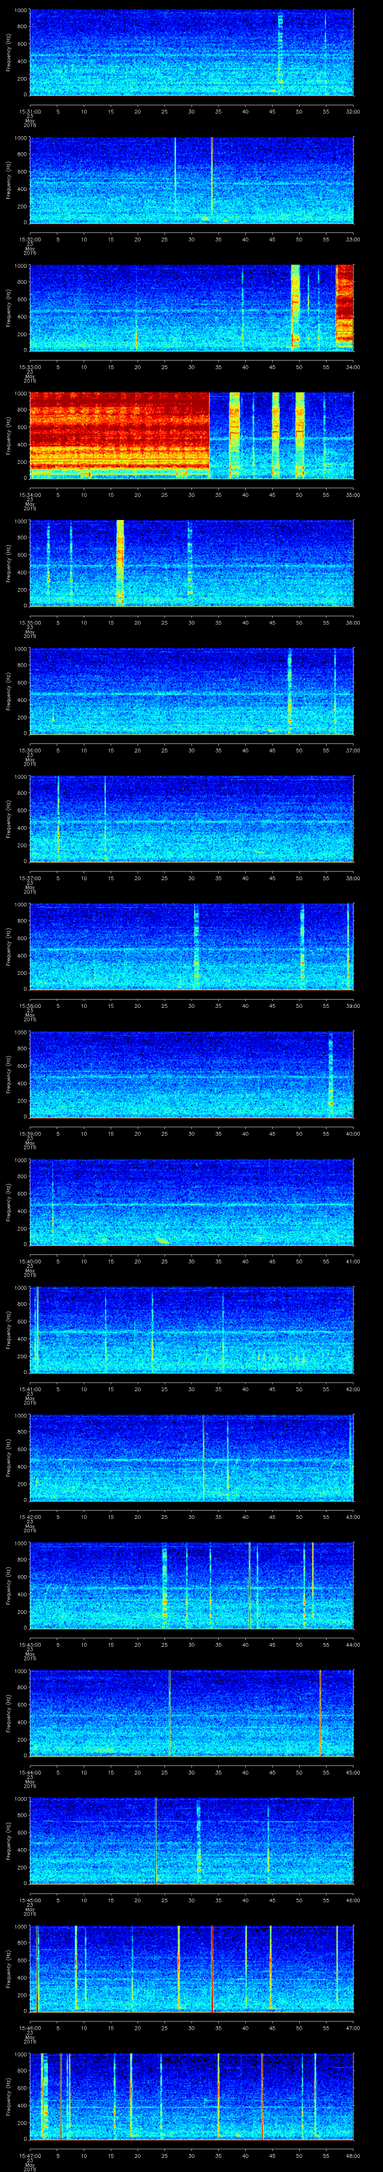
Task: Click the "15:32:00" start time label
Action: [30, 240]
